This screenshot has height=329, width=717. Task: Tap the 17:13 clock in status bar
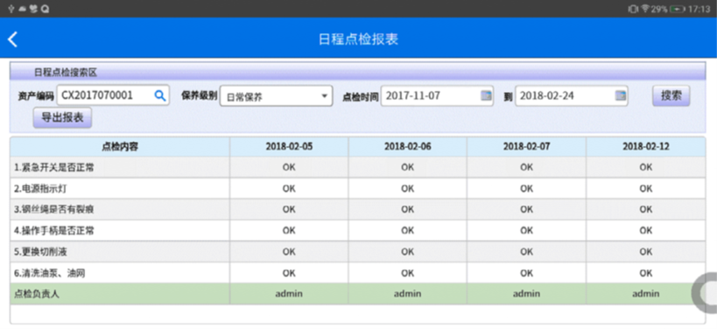699,9
